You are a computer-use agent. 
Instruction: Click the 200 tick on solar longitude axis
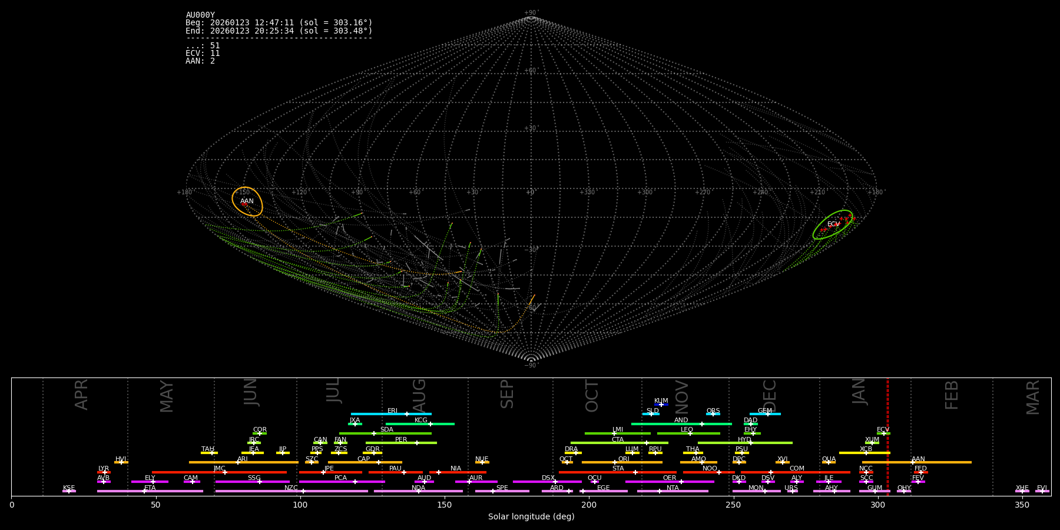click(589, 505)
